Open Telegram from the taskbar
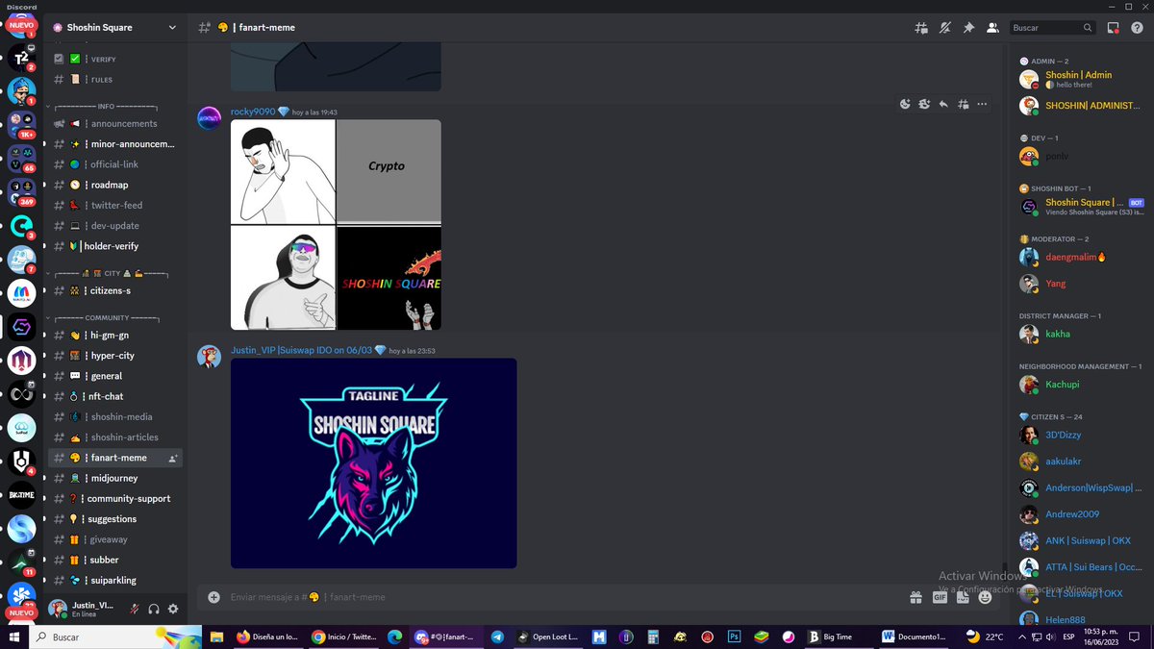The image size is (1154, 649). (x=497, y=637)
